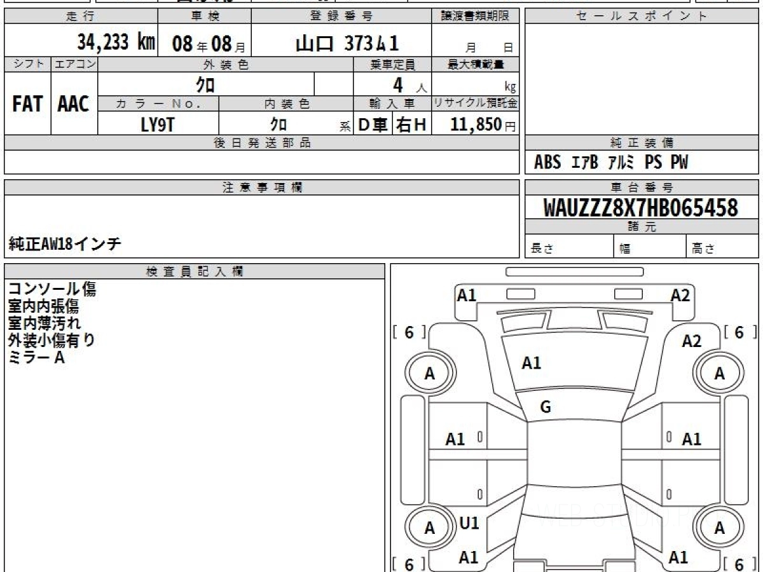Select inspector note 室内薄汚れ
Viewport: 763px width, 572px height.
45,323
